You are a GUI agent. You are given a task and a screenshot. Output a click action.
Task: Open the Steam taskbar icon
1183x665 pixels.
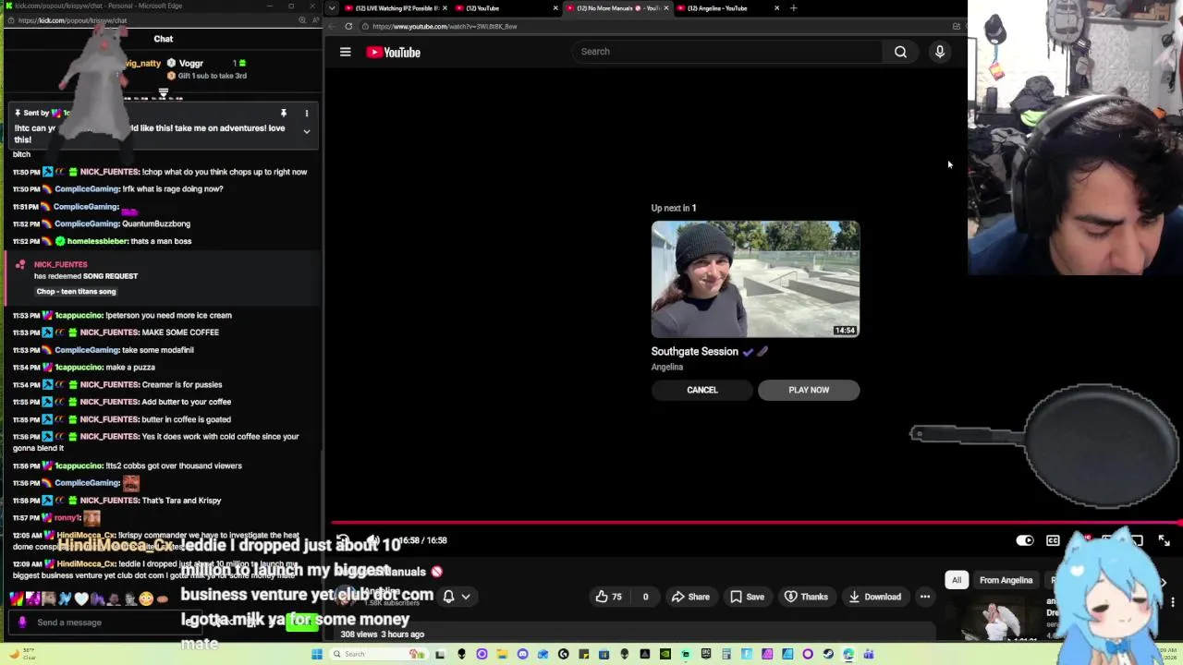pos(828,654)
